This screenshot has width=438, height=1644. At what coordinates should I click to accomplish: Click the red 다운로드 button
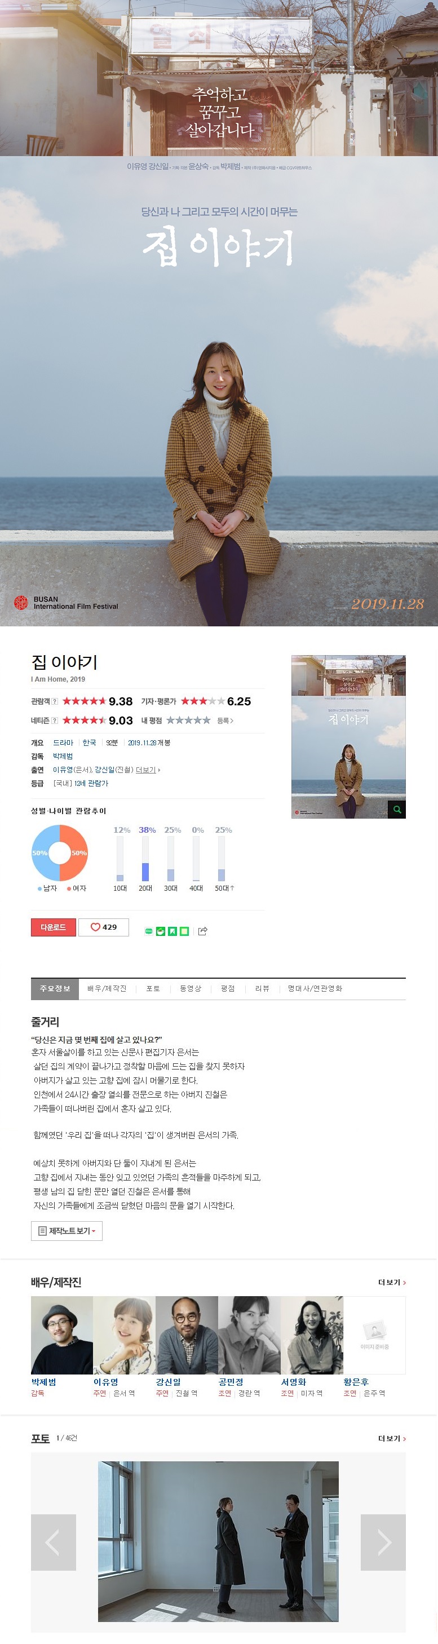coord(54,927)
